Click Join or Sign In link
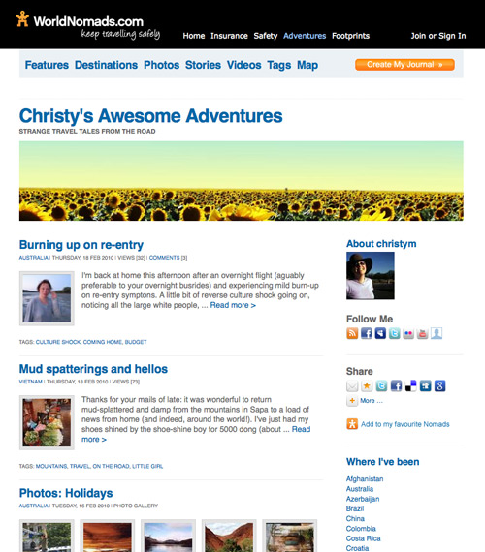 pyautogui.click(x=438, y=36)
